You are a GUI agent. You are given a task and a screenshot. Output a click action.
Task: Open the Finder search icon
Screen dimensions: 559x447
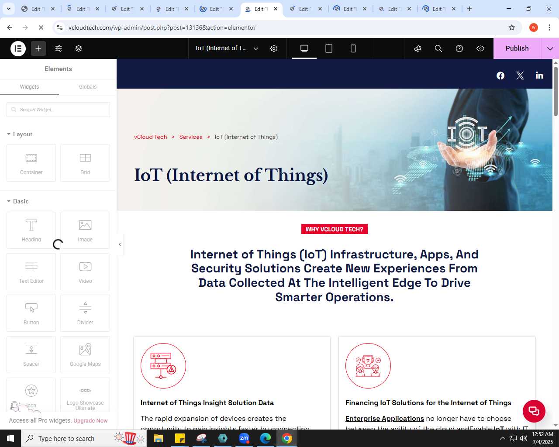[x=438, y=48]
